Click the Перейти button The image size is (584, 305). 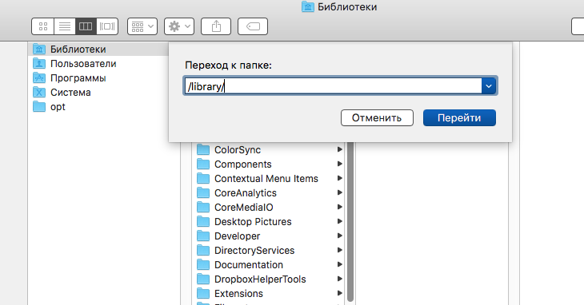click(x=459, y=117)
